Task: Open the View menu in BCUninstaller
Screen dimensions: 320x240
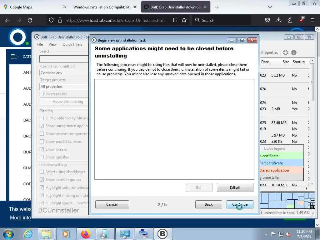Action: coord(52,44)
